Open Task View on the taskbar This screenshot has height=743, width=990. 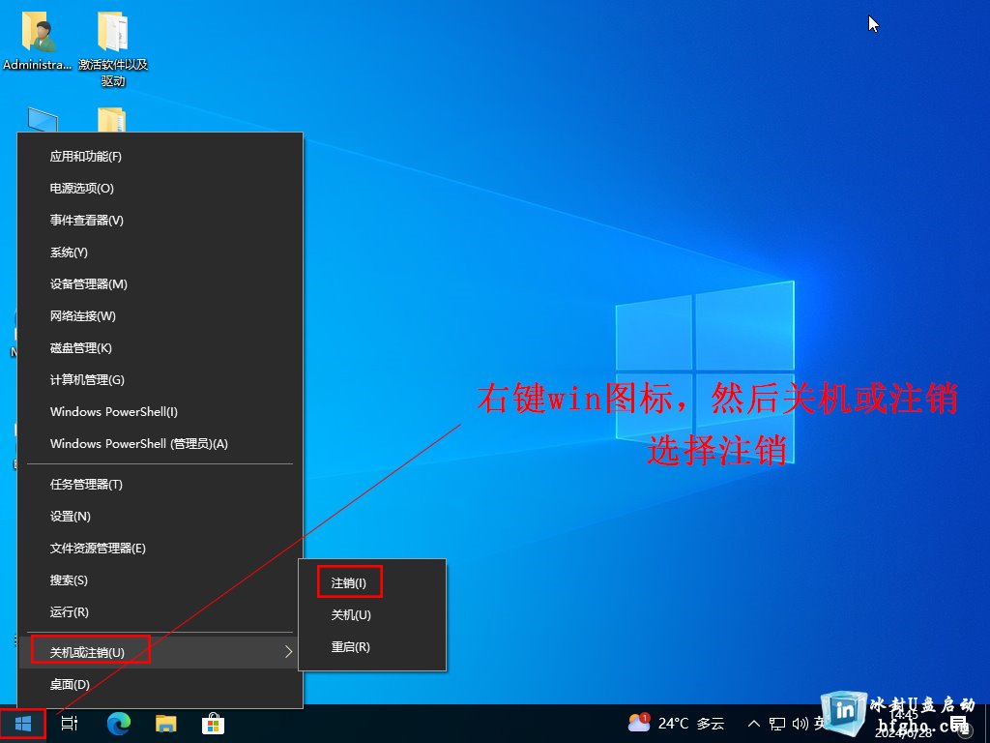click(x=70, y=724)
